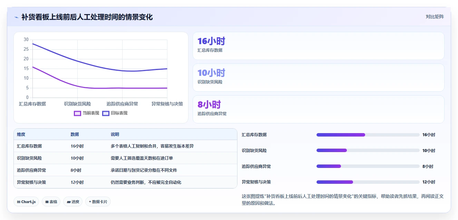Select the 追踪供应商异常 table row cell
Screen dimensions: 458x220
coord(31,170)
